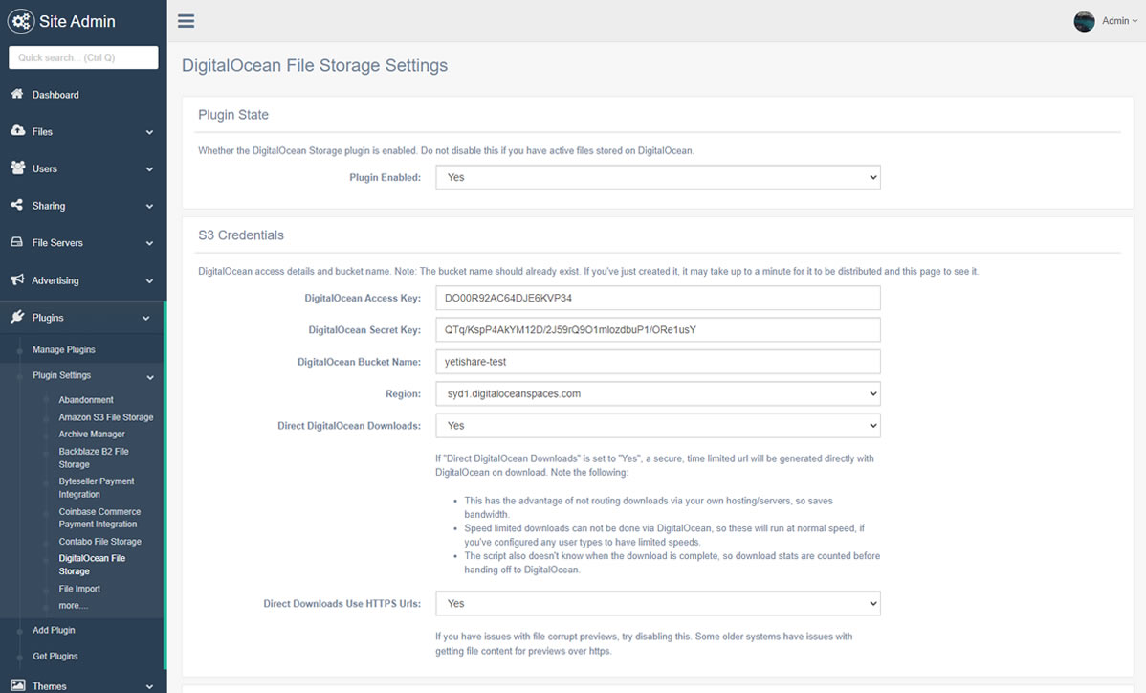Open Archive Manager settings
This screenshot has width=1146, height=693.
click(92, 435)
